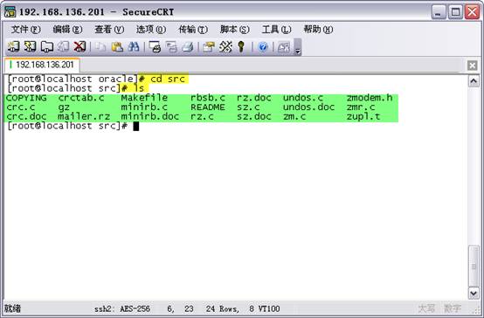This screenshot has height=318, width=484.
Task: Click the 24 Rows status entry
Action: point(223,308)
